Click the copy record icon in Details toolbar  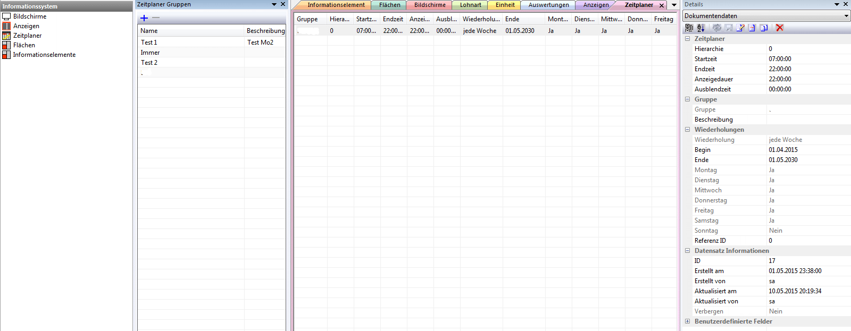(x=764, y=28)
